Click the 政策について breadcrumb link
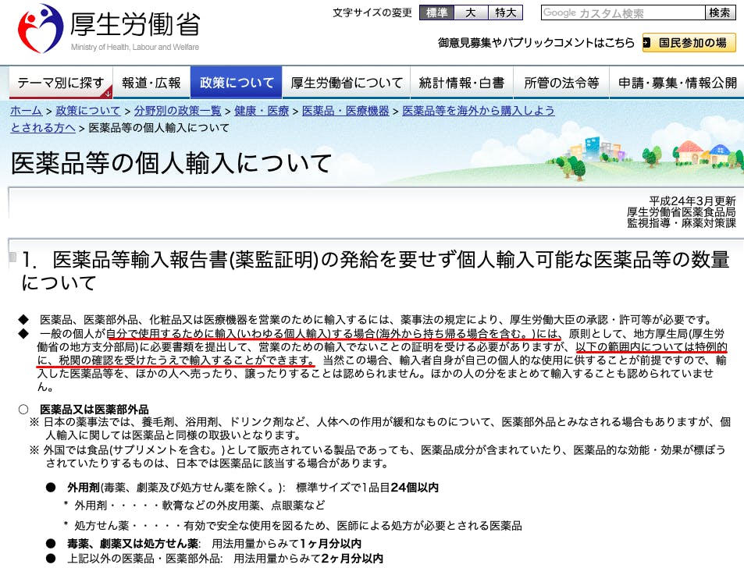 [88, 111]
